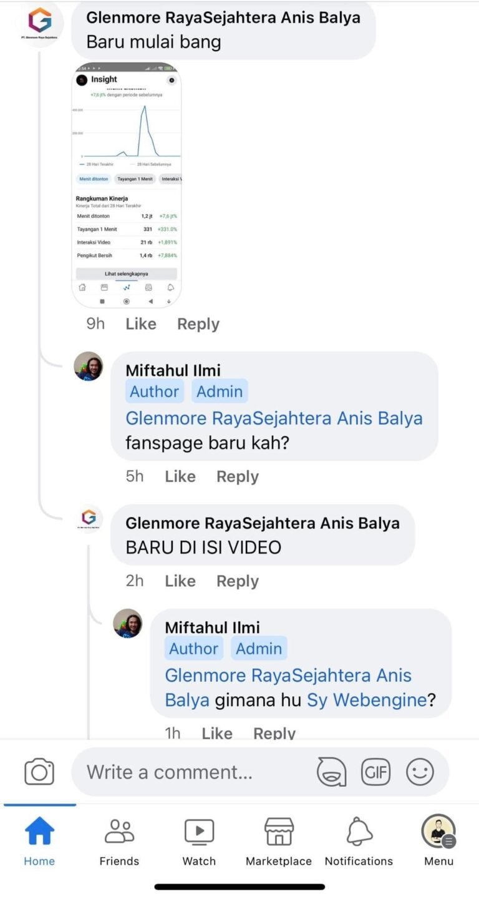Image resolution: width=479 pixels, height=899 pixels.
Task: Open the Friends tab
Action: pyautogui.click(x=119, y=840)
